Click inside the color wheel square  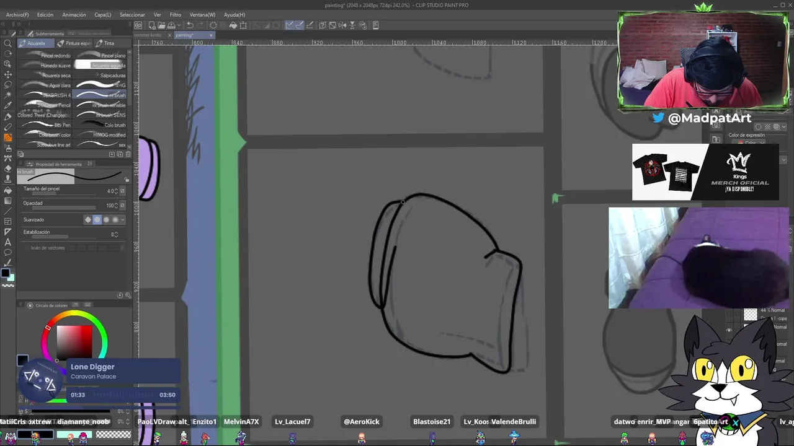pos(74,342)
